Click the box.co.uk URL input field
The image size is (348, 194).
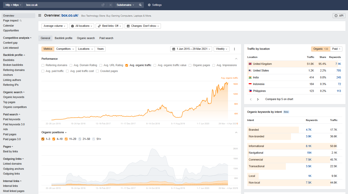pyautogui.click(x=61, y=5)
